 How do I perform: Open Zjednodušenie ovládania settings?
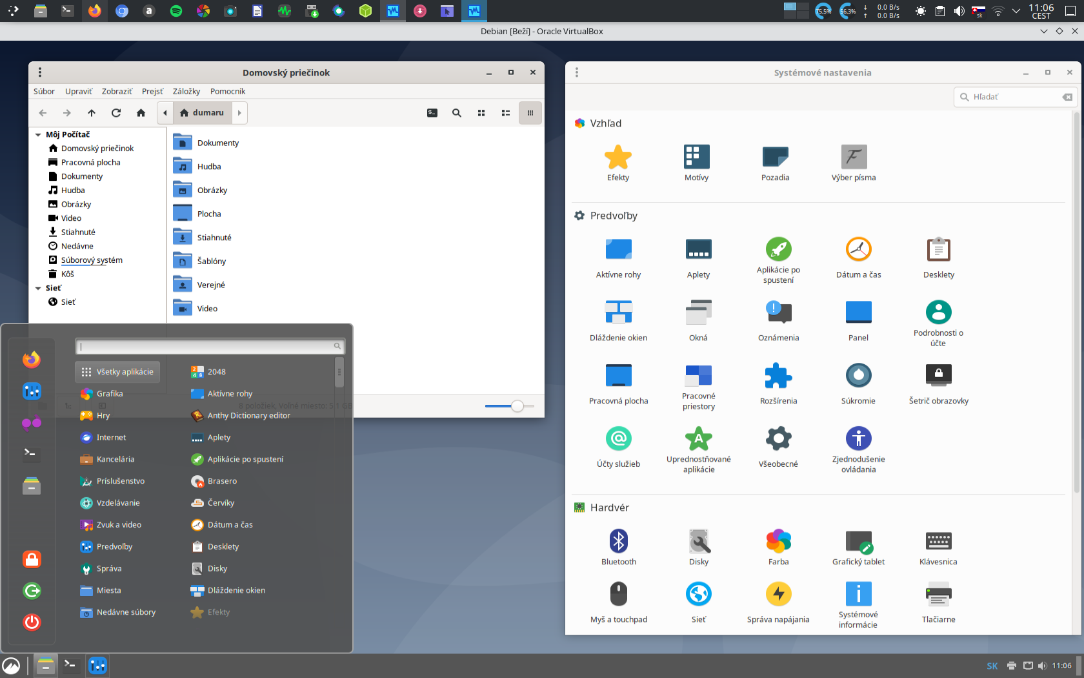coord(858,450)
